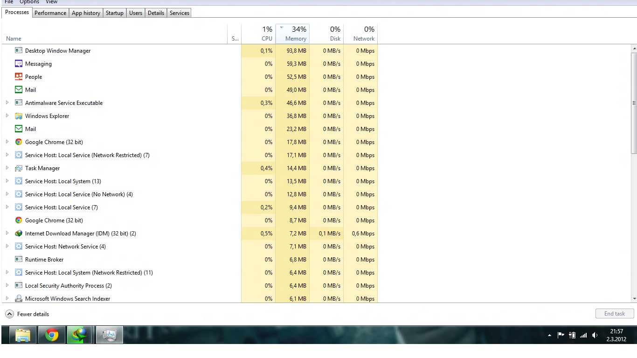Sort by Memory column header
Image resolution: width=637 pixels, height=358 pixels.
point(292,34)
